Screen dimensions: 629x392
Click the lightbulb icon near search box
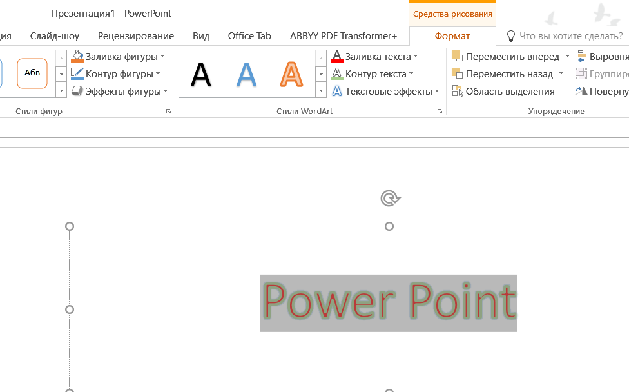pyautogui.click(x=510, y=36)
